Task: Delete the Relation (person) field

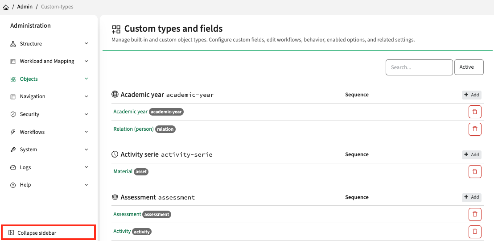Action: click(475, 129)
